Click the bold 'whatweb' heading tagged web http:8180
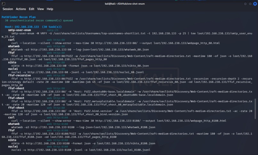Viewport: 258px width, 155px height. (x=14, y=124)
